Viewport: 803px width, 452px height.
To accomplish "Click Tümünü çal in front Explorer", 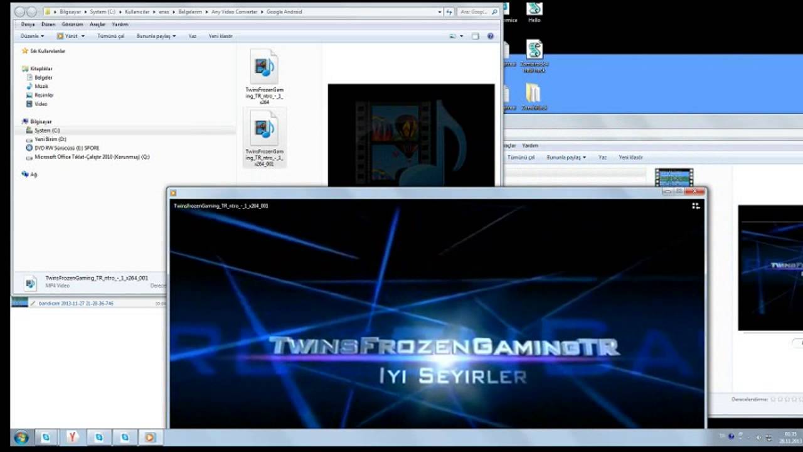I will (x=110, y=36).
